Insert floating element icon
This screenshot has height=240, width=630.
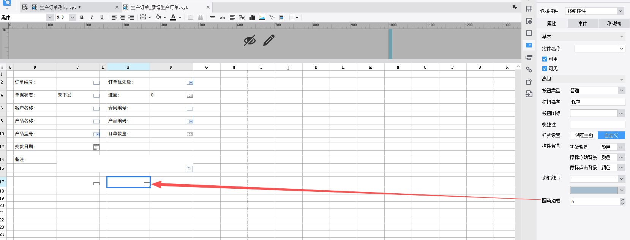pos(292,17)
